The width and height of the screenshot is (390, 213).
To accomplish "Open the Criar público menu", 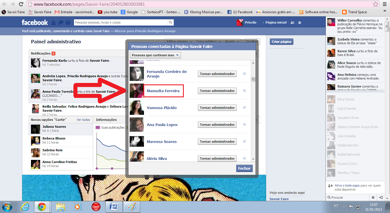I will [208, 42].
